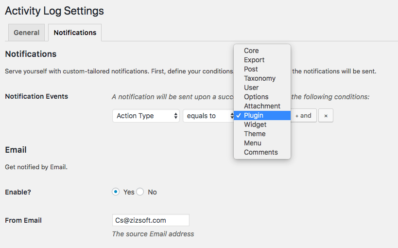398x248 pixels.
Task: Pick Comments from the dropdown list
Action: tap(261, 152)
